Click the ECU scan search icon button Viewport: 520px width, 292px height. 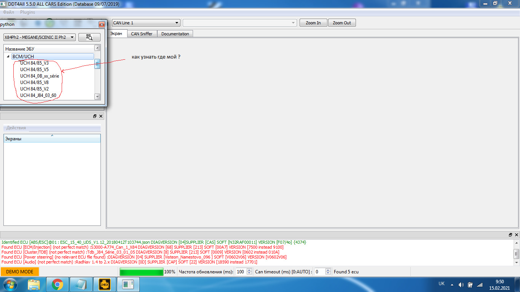click(x=89, y=37)
